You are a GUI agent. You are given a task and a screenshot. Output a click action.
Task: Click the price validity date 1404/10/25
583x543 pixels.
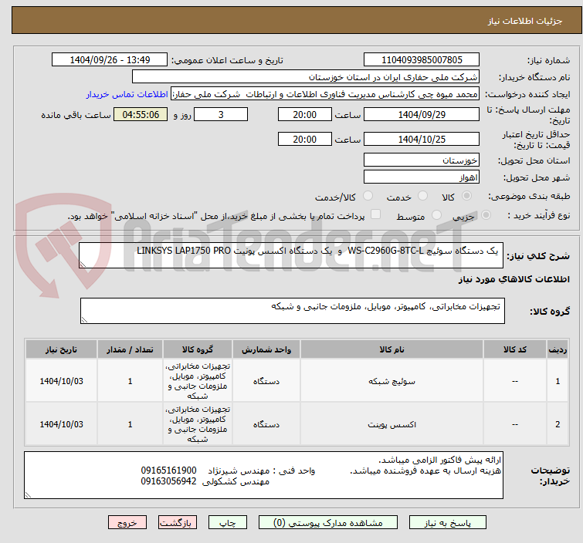click(422, 139)
